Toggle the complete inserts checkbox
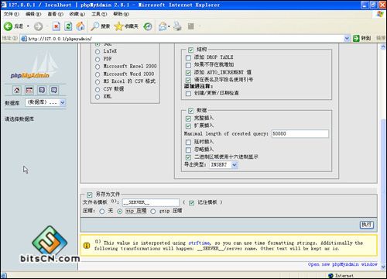 coord(188,119)
